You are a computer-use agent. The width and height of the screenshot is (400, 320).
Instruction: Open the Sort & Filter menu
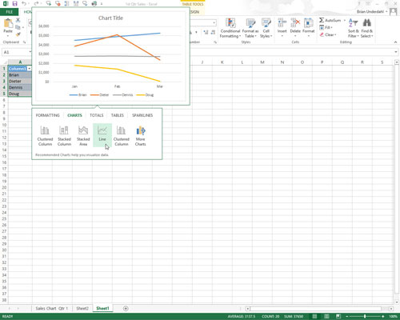(x=354, y=28)
